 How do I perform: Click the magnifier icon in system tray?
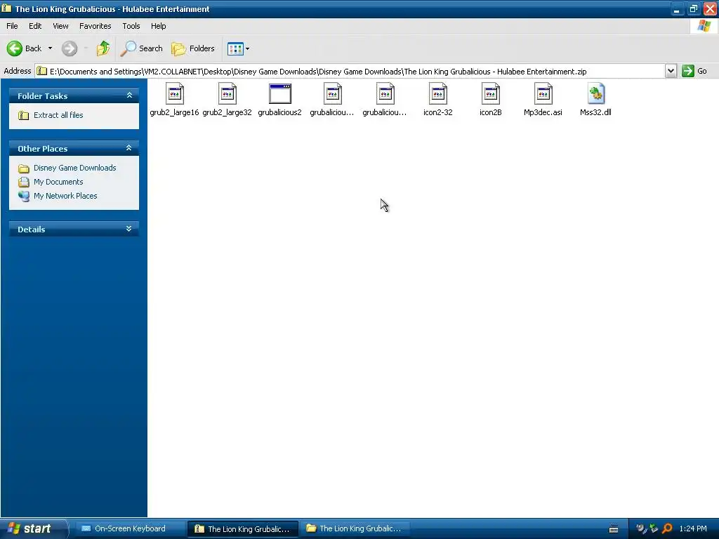(x=667, y=528)
